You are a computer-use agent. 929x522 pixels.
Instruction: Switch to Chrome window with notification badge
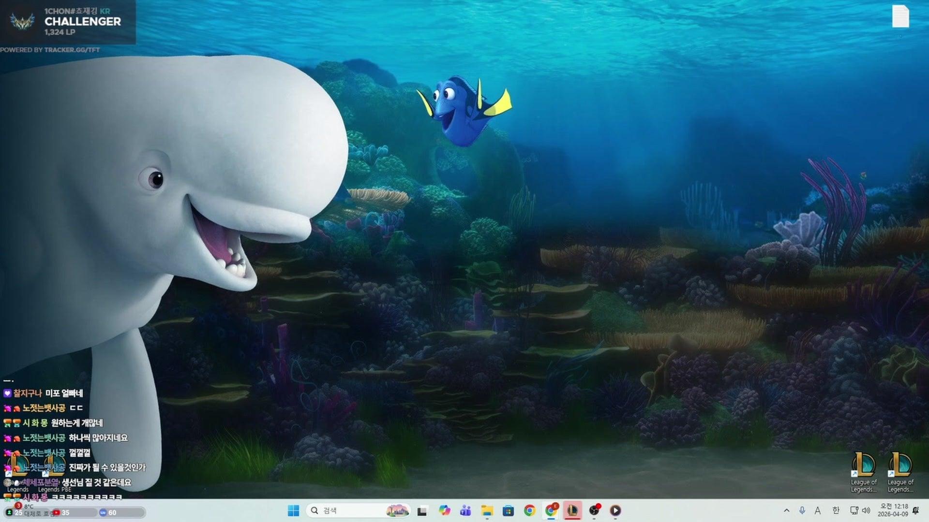coord(551,510)
